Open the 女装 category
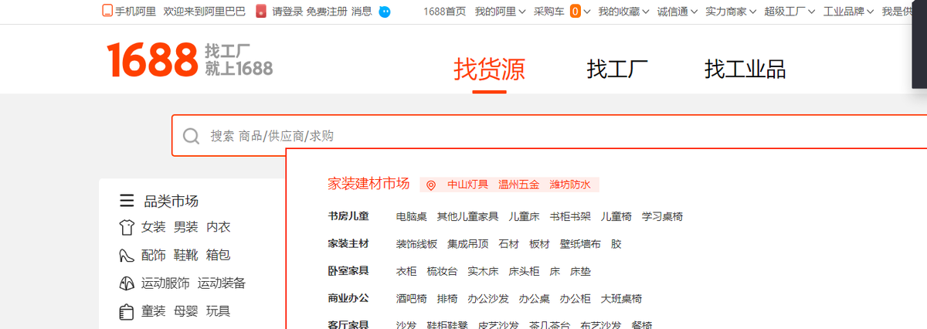 (x=153, y=227)
